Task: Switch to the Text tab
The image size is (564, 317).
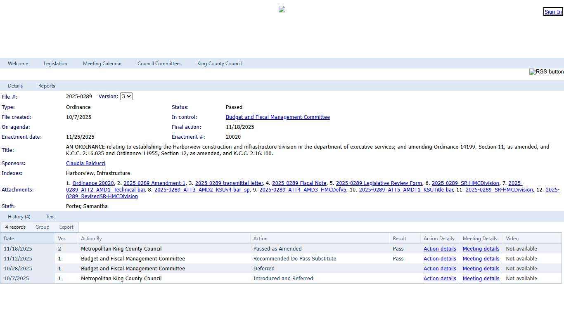Action: pos(50,217)
